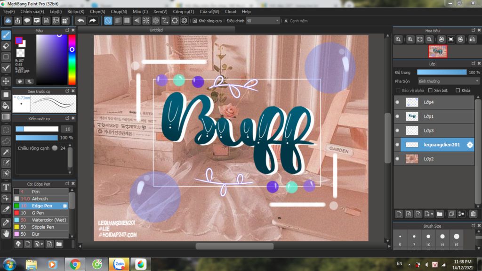The width and height of the screenshot is (482, 271).
Task: Toggle Cạnh mềm checkbox
Action: pos(286,21)
